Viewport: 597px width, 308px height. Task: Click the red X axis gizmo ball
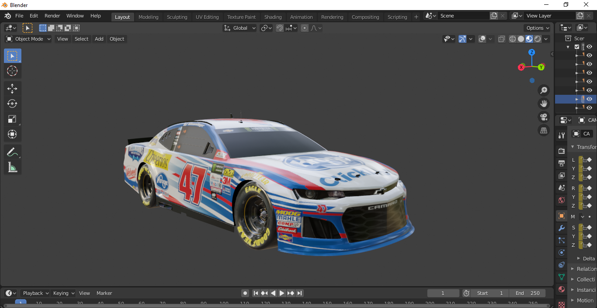(521, 67)
